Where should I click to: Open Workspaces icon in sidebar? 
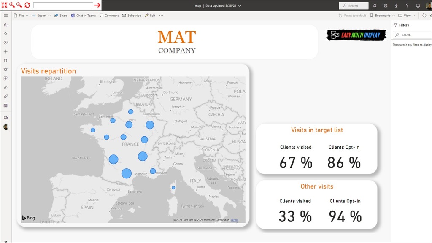pyautogui.click(x=5, y=118)
